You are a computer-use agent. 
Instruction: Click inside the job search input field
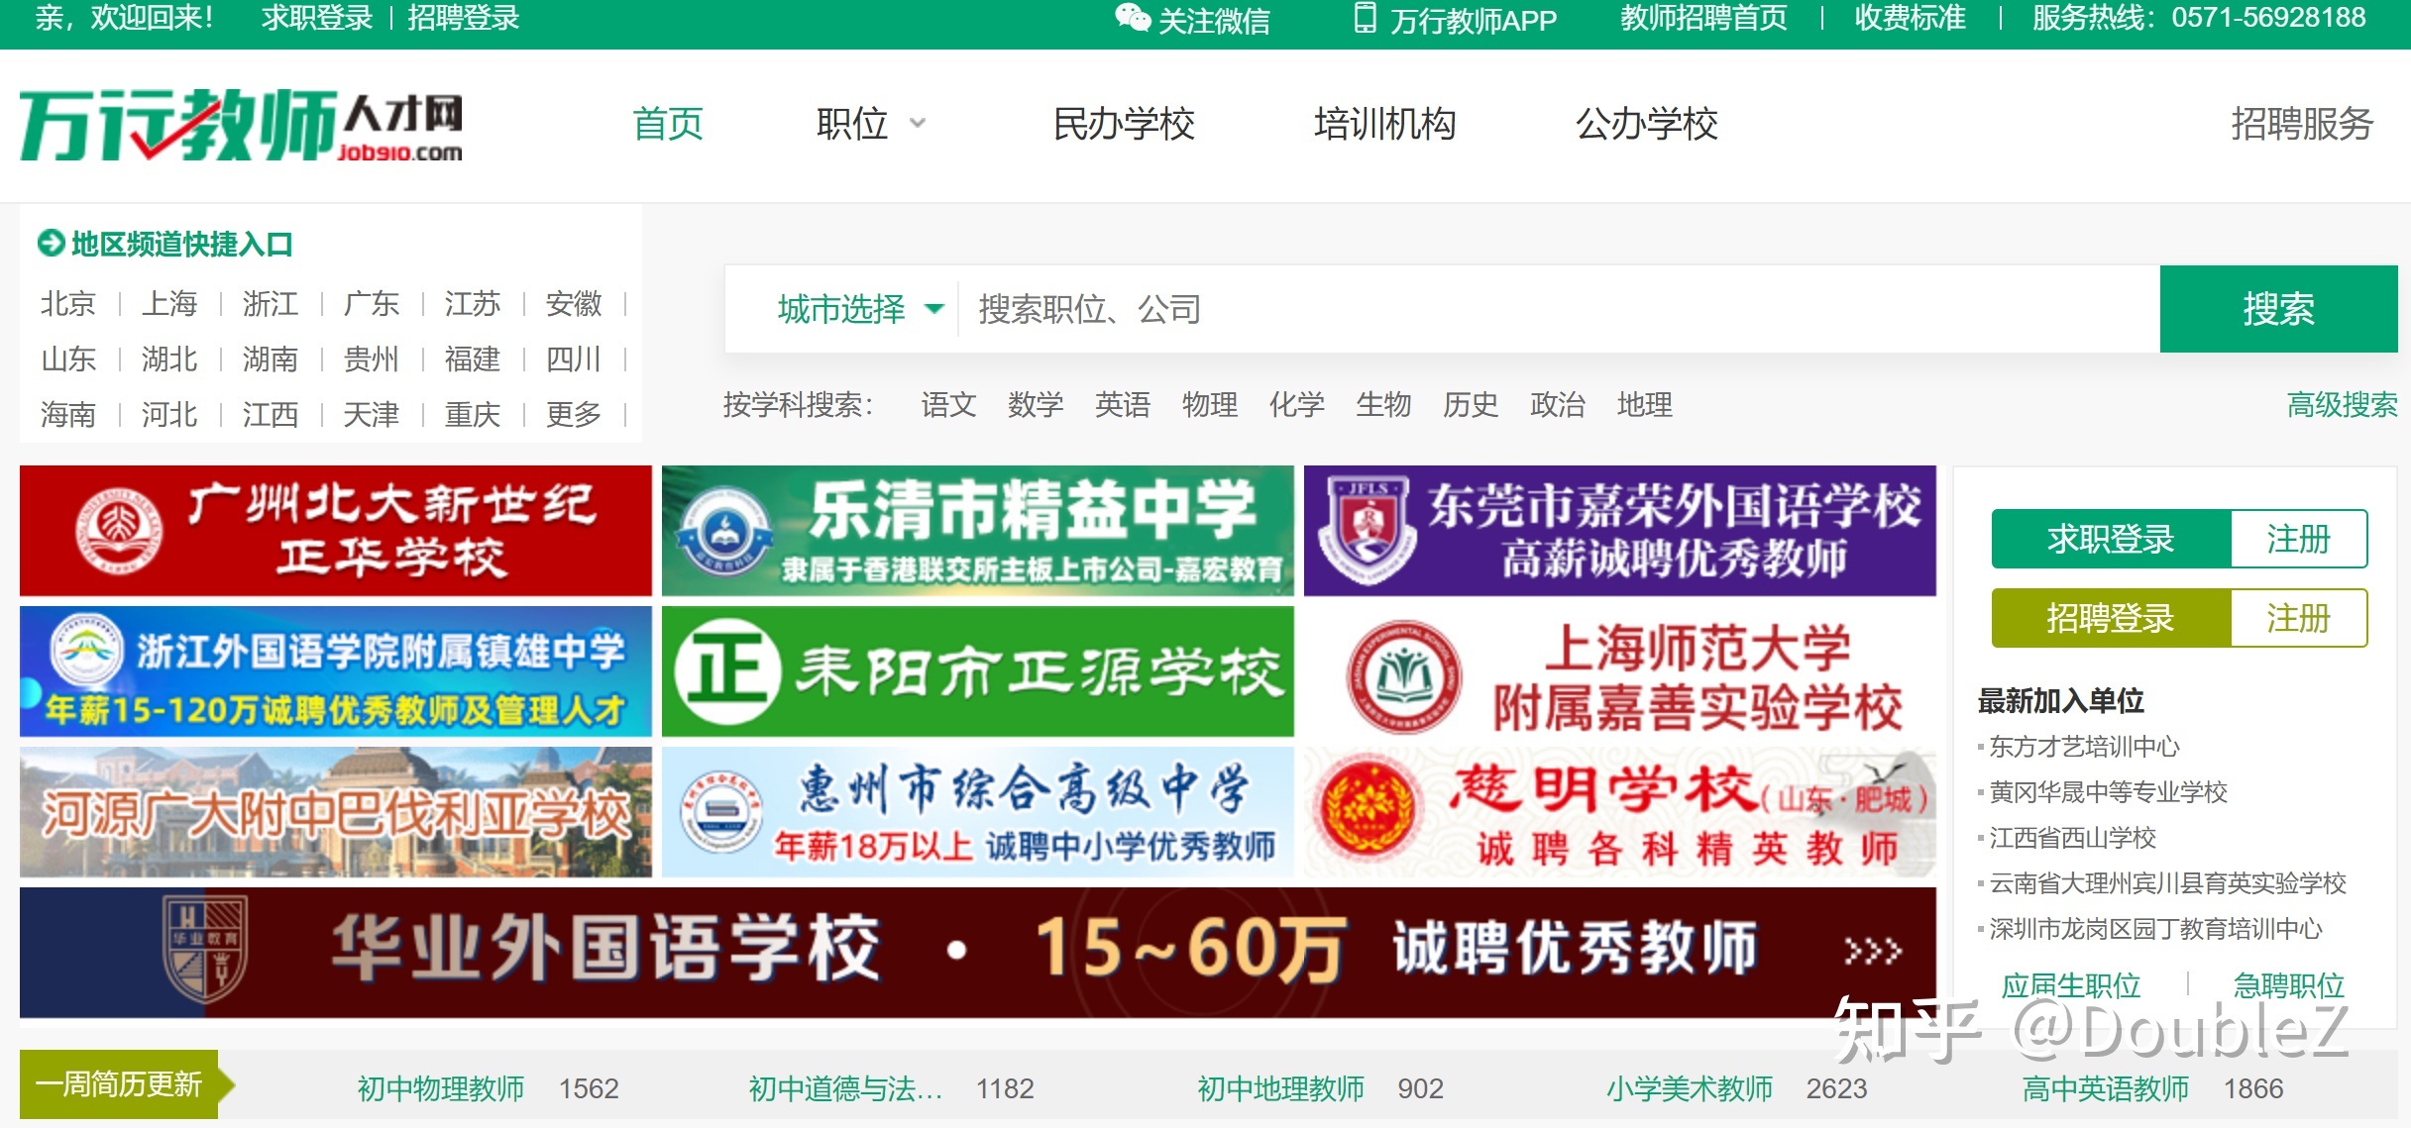click(1387, 309)
